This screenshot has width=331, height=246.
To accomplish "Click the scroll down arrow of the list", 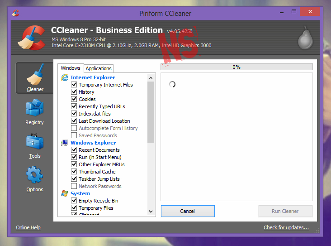I will click(x=151, y=211).
